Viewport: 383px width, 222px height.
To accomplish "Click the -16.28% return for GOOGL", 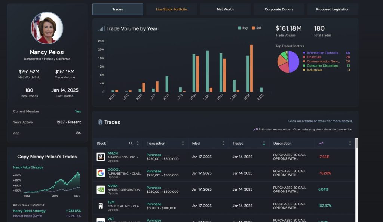I will [x=324, y=173].
